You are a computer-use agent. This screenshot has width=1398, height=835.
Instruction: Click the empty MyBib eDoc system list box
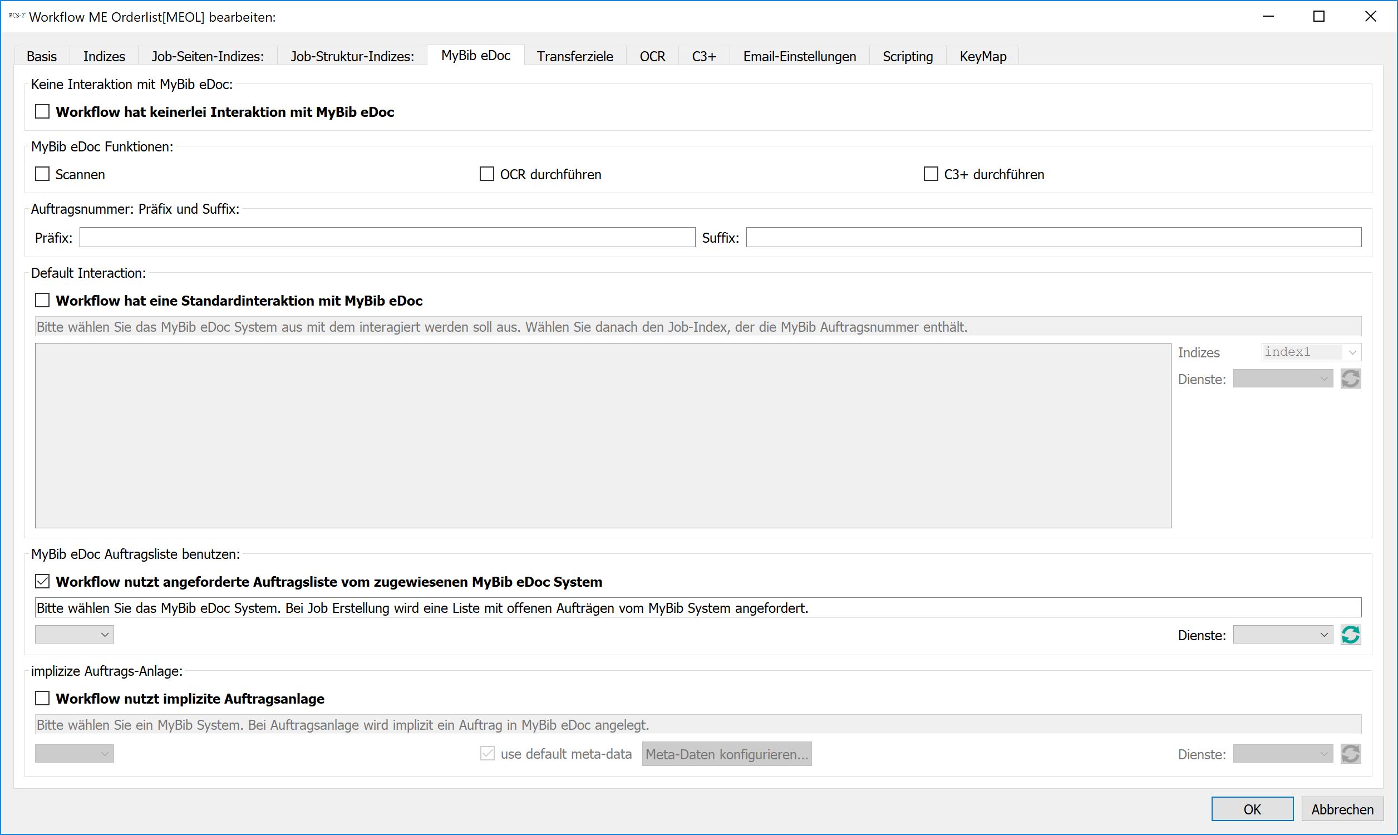pos(603,435)
